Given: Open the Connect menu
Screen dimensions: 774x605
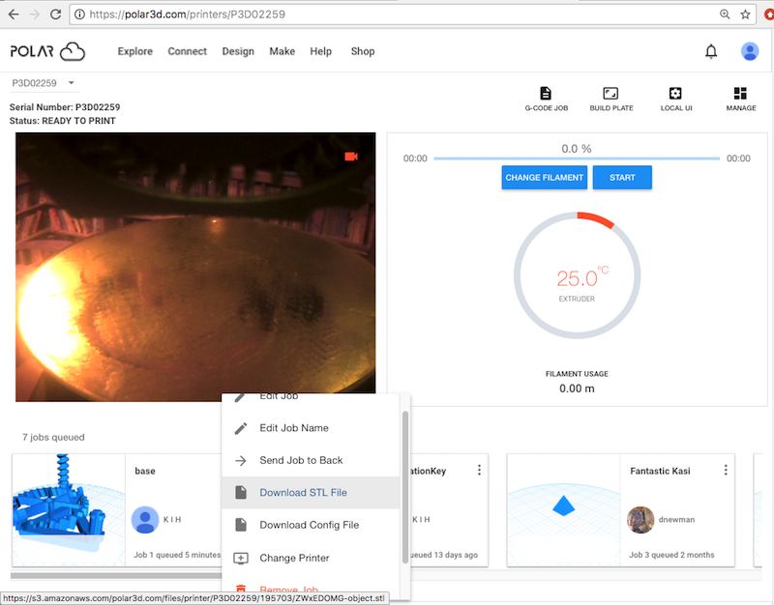Looking at the screenshot, I should click(x=187, y=51).
